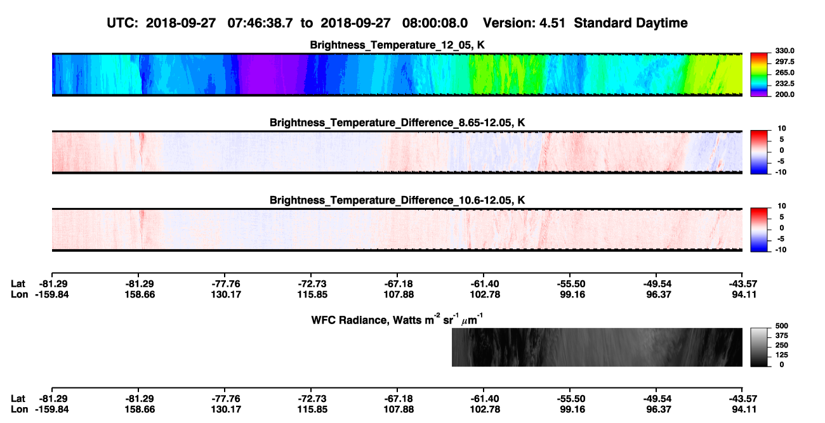Click the end time '08:00:08.0' in header
The height and width of the screenshot is (423, 825).
pos(435,23)
